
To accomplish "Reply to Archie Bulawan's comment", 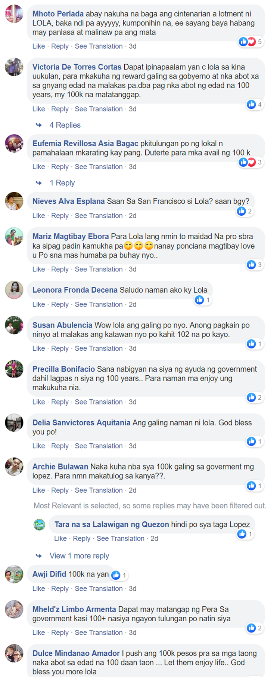I will coord(60,490).
